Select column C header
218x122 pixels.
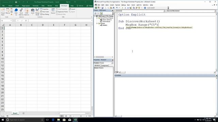(32, 25)
